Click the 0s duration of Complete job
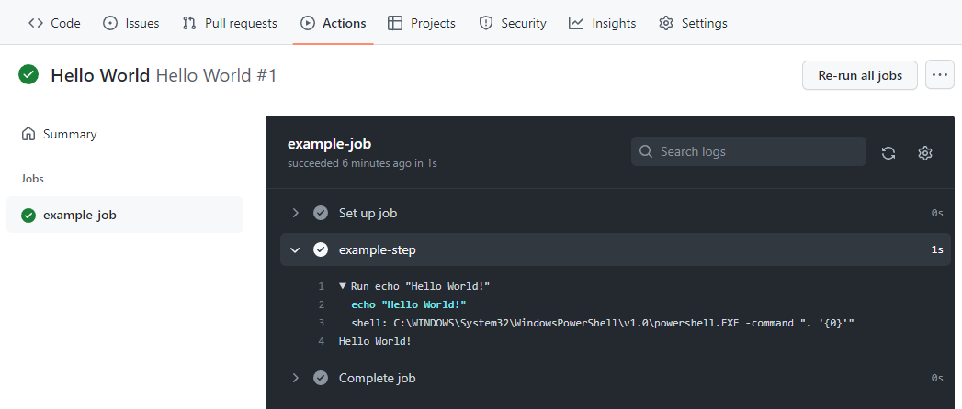 pos(937,379)
